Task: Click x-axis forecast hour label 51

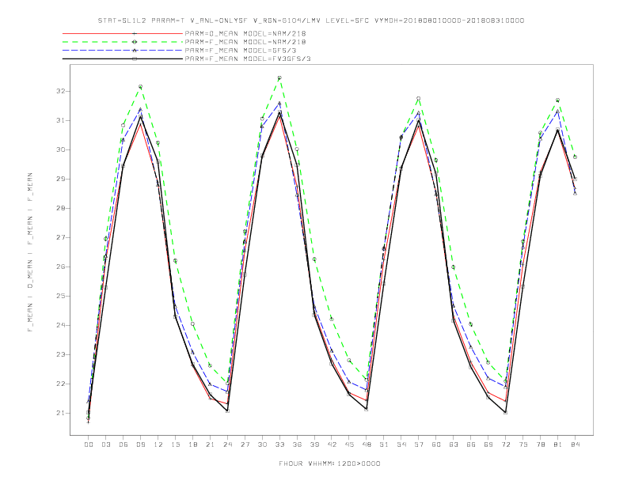Action: (384, 444)
